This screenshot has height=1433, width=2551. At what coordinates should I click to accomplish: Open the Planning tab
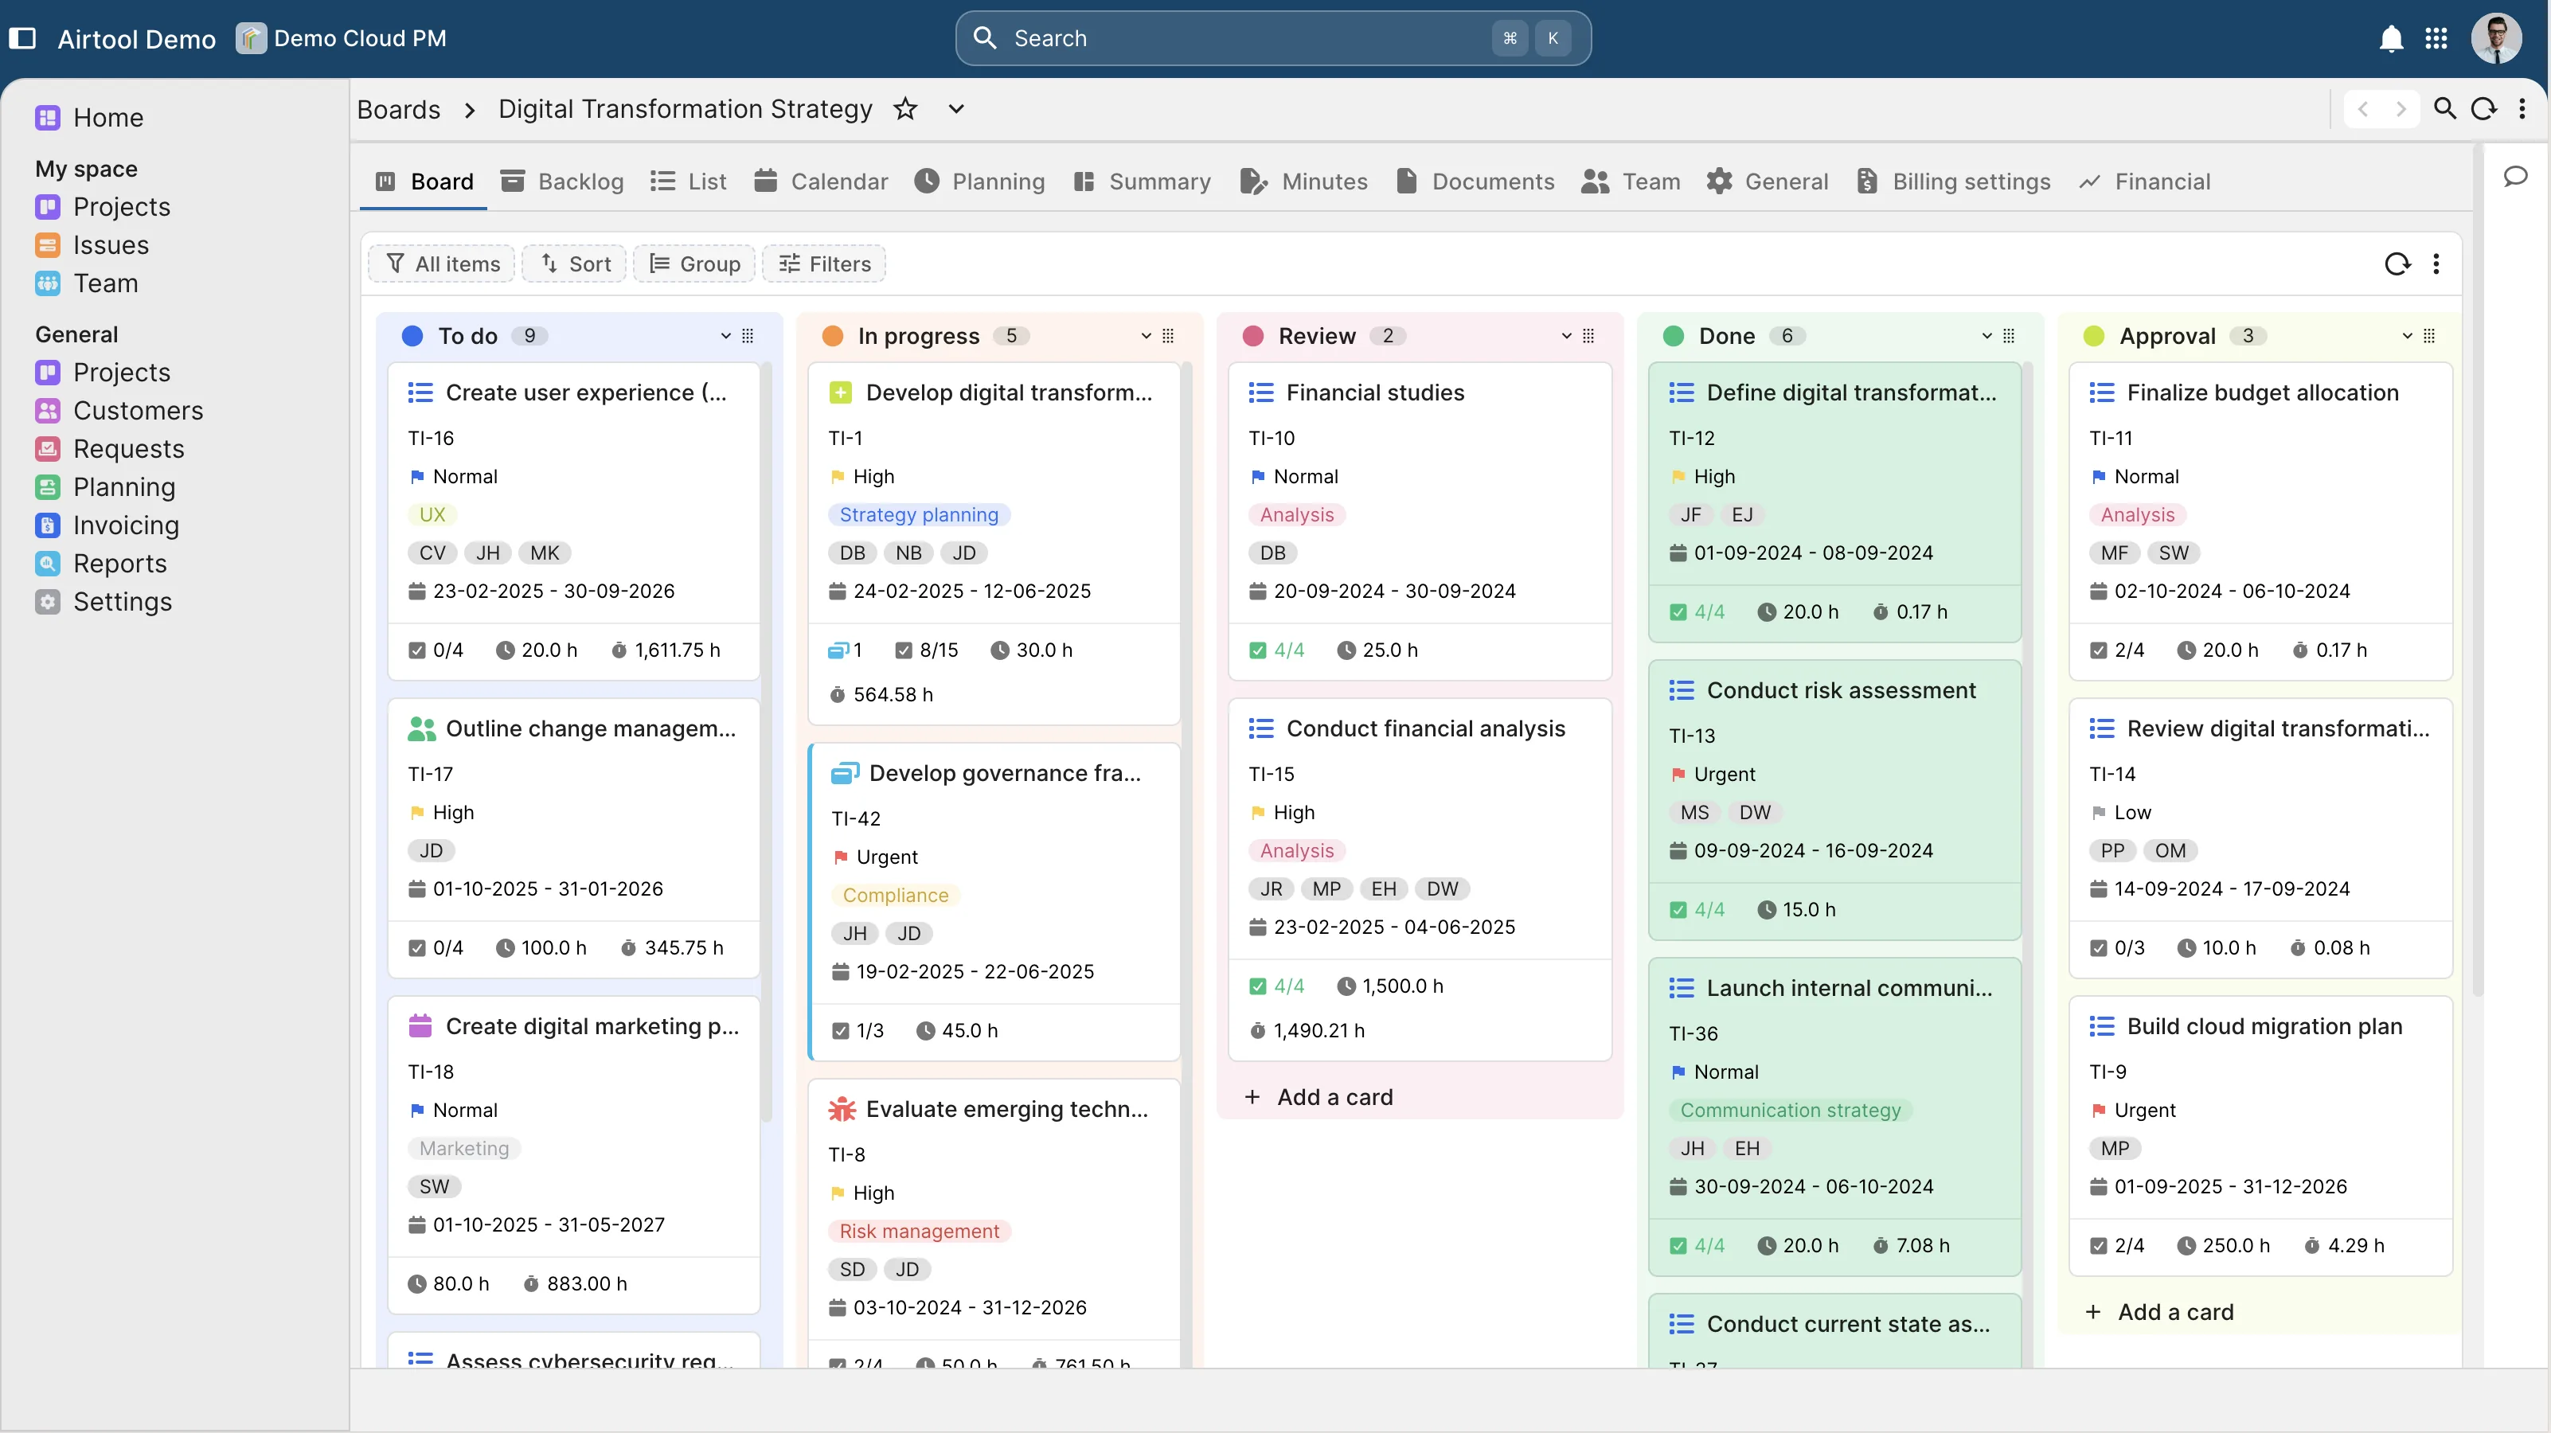pos(979,182)
